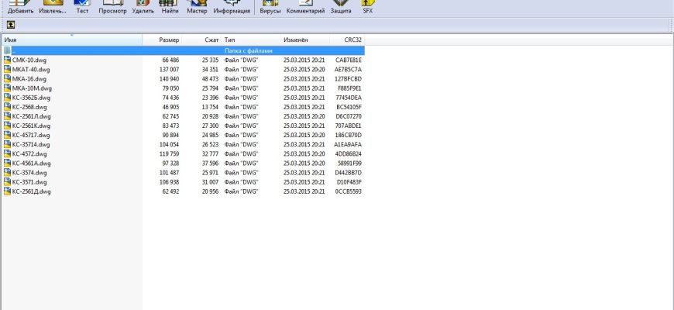
Task: Click the DWG file icon beside КС-3574.dwg
Action: pyautogui.click(x=7, y=173)
